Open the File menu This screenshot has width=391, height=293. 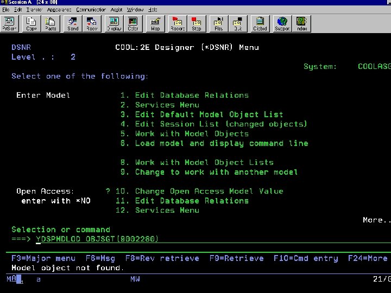6,9
